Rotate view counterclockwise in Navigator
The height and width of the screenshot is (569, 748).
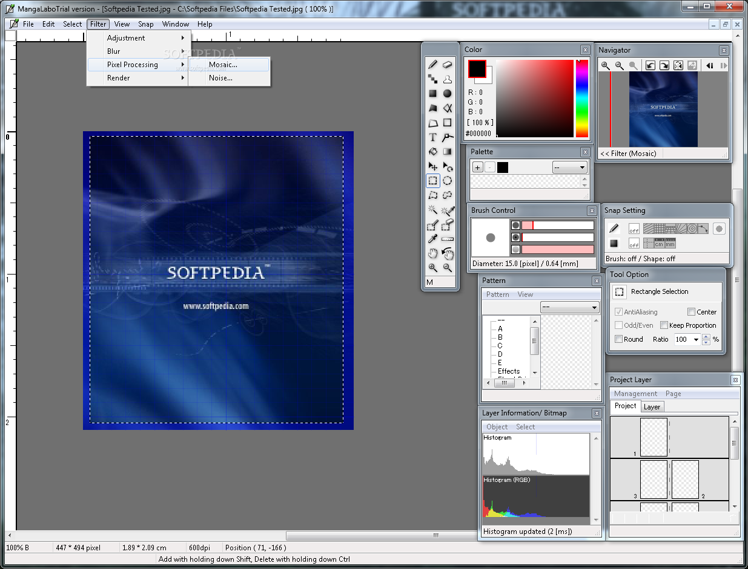(650, 66)
